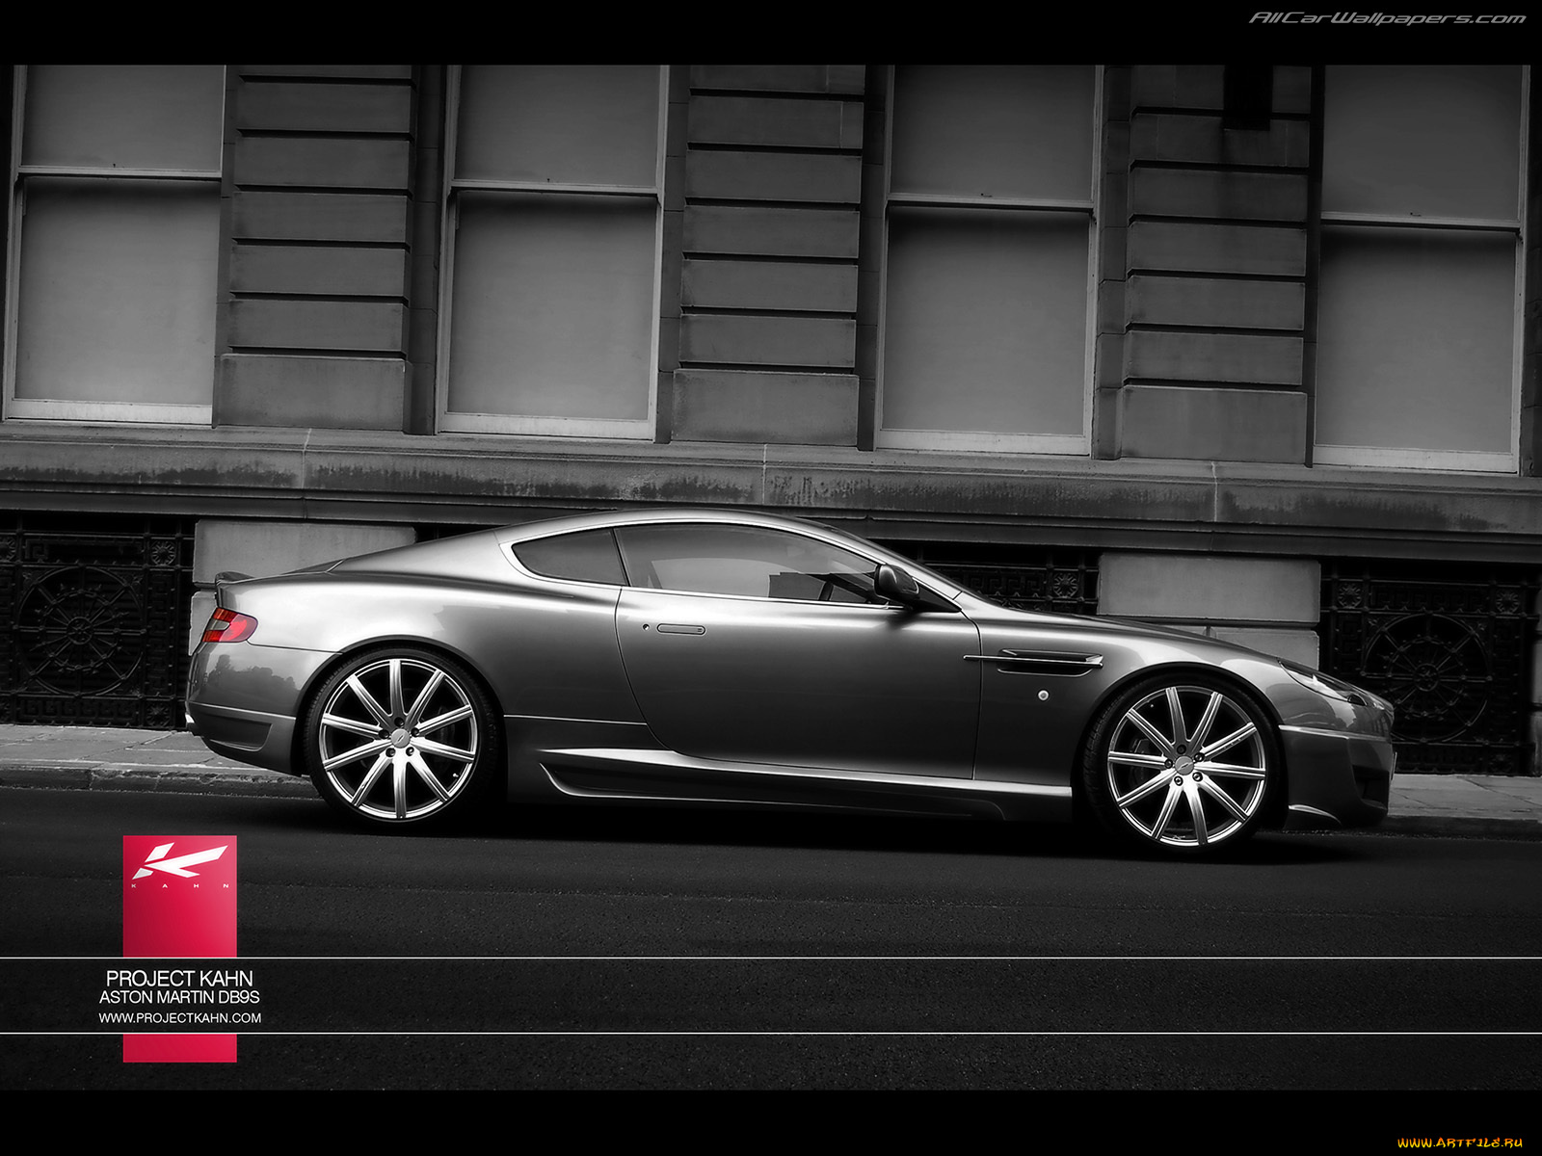Click the car door handle
Screen dimensions: 1542x1156
coord(680,629)
